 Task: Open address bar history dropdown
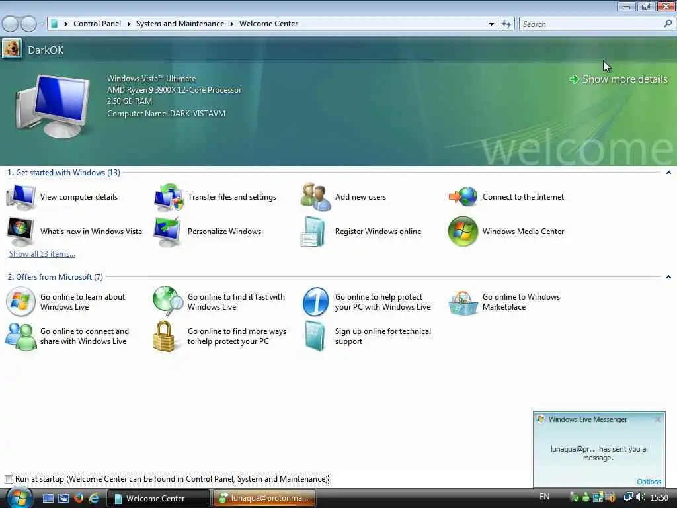pyautogui.click(x=491, y=24)
